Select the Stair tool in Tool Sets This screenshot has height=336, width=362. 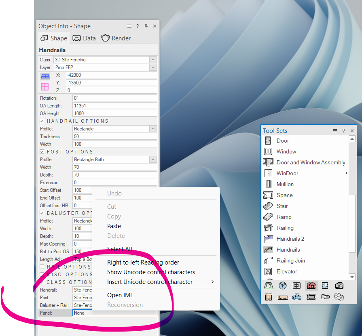coord(282,206)
